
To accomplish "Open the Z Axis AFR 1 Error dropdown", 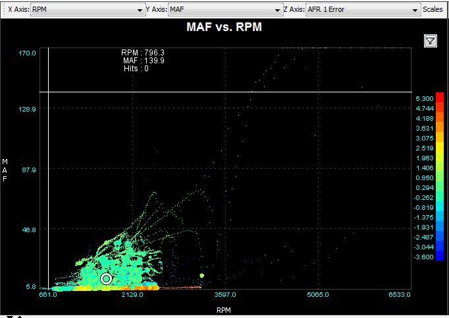I will pos(363,9).
